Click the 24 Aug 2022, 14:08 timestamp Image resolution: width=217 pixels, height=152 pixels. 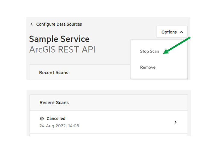pyautogui.click(x=59, y=126)
